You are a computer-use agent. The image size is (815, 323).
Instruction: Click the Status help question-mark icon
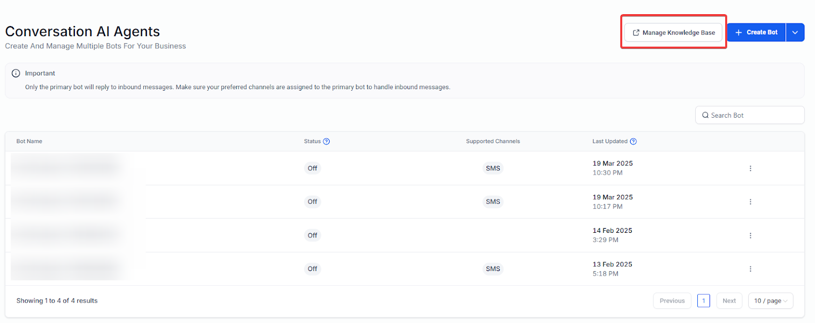click(327, 142)
